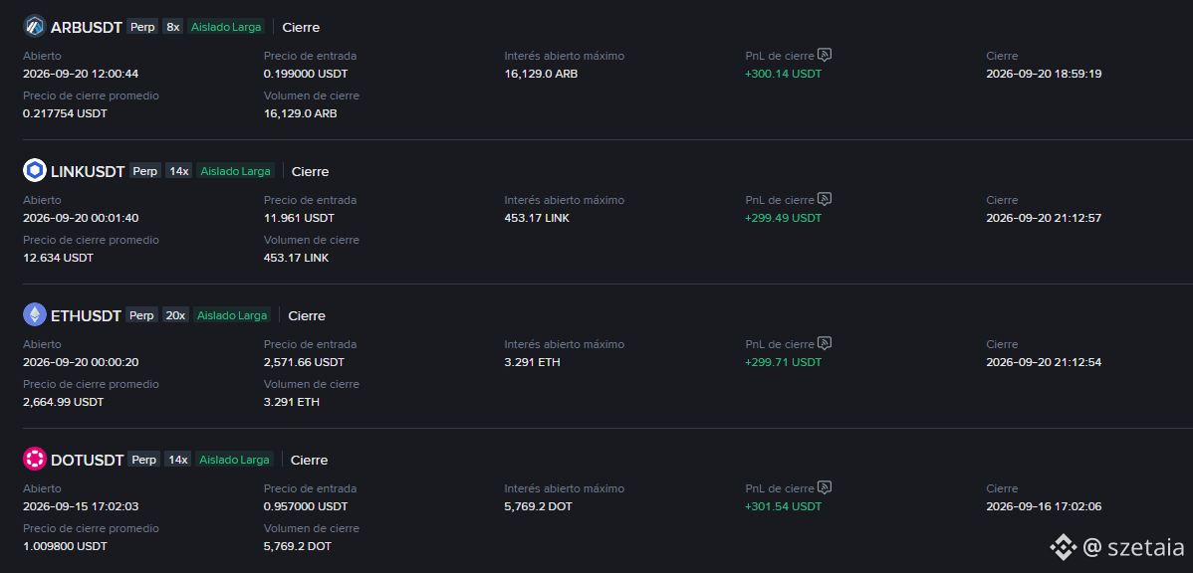1193x573 pixels.
Task: Click the LINKUSDT Chainlink coin icon
Action: click(35, 171)
